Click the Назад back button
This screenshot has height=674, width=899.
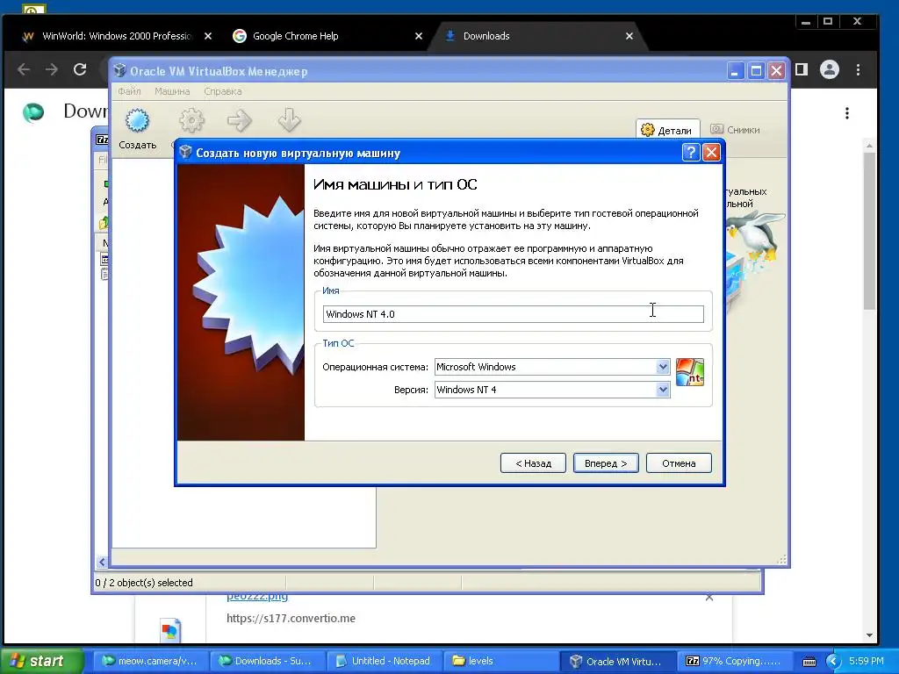coord(533,463)
